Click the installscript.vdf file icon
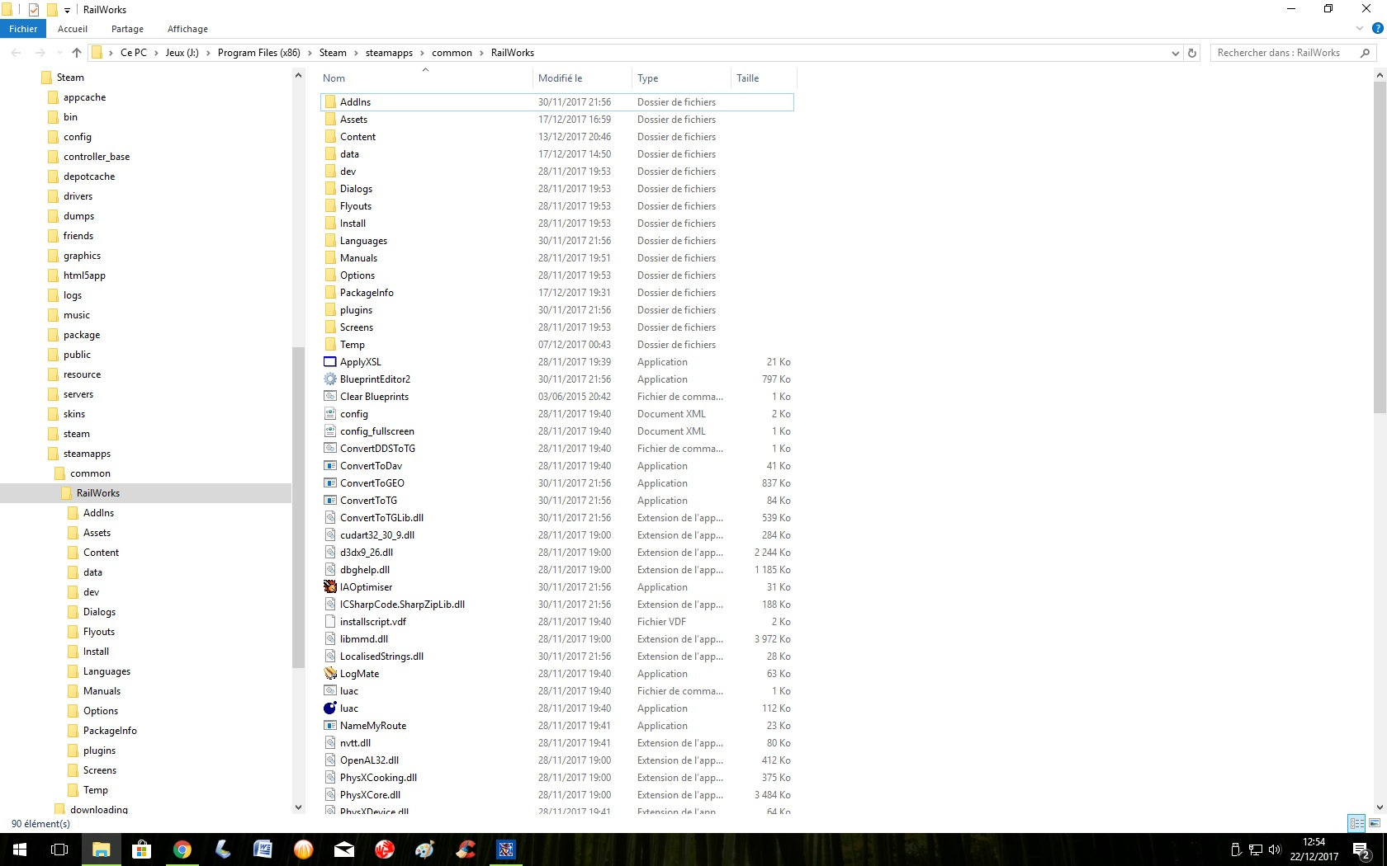The image size is (1387, 866). click(x=330, y=622)
